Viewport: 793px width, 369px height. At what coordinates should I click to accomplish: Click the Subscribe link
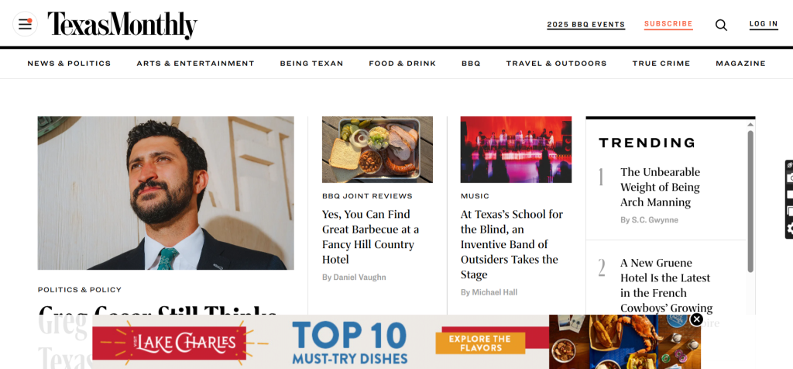click(668, 24)
